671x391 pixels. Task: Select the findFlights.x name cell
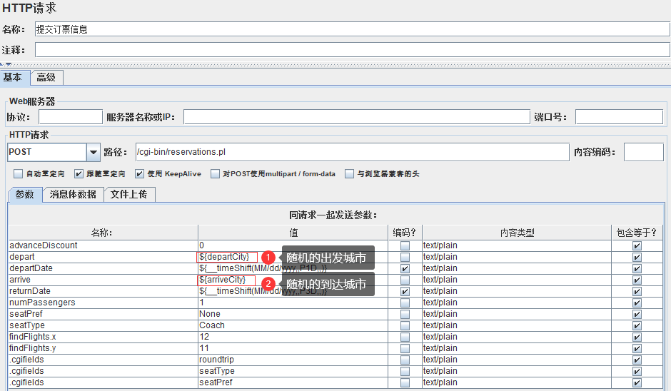click(x=103, y=337)
